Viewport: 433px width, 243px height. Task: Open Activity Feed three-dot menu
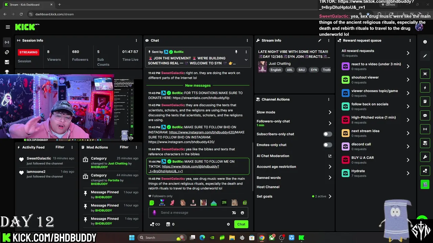click(72, 147)
